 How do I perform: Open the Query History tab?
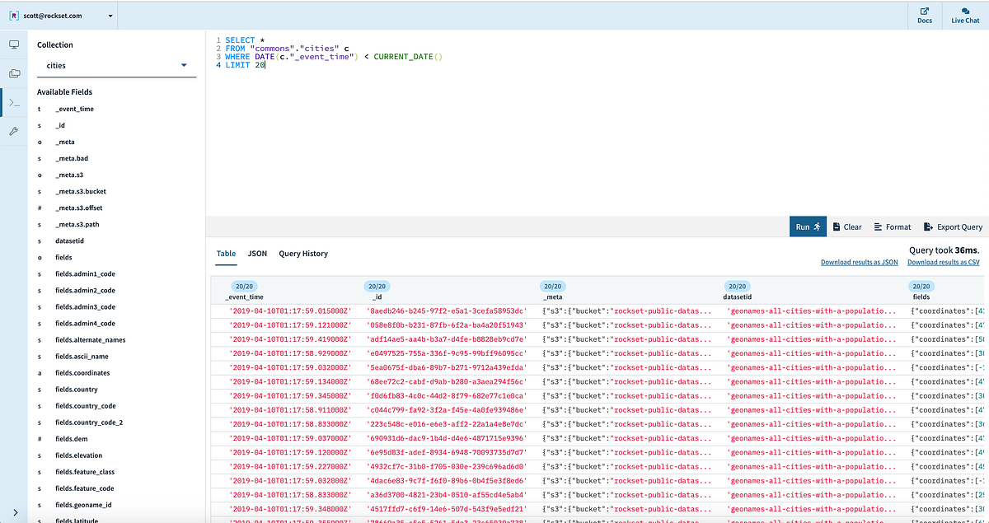(x=303, y=253)
